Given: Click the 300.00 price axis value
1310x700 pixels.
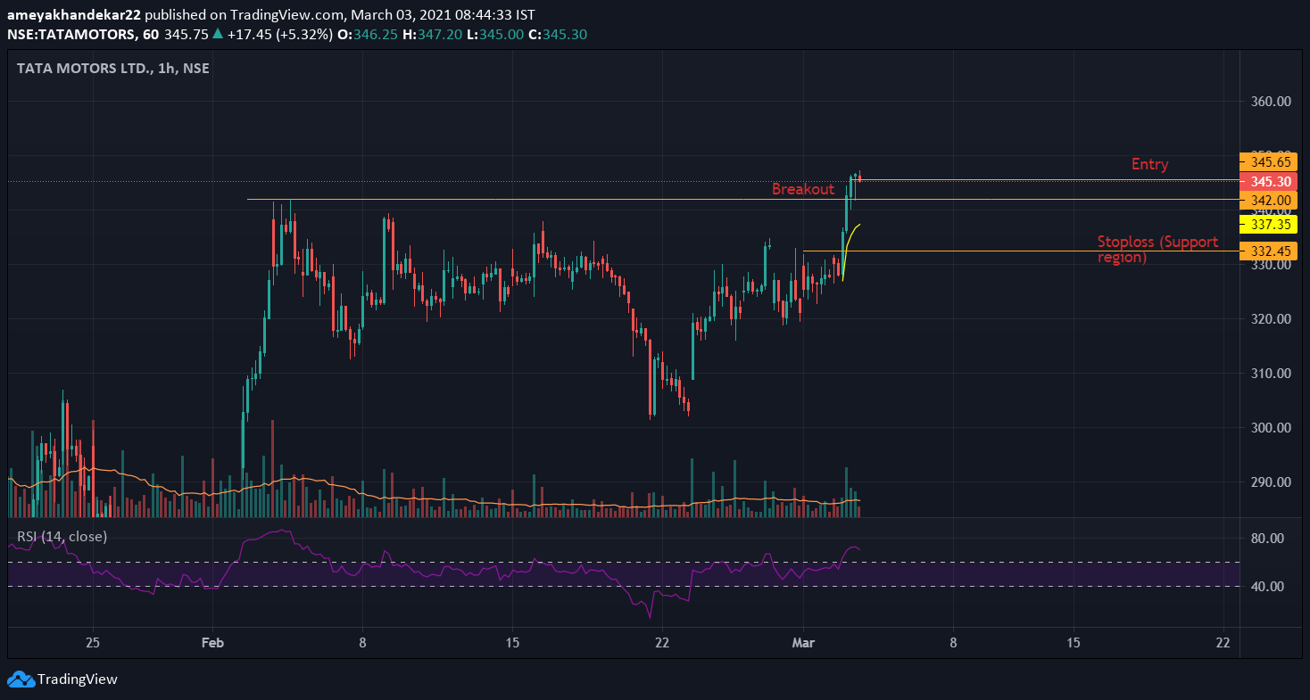Looking at the screenshot, I should 1271,428.
